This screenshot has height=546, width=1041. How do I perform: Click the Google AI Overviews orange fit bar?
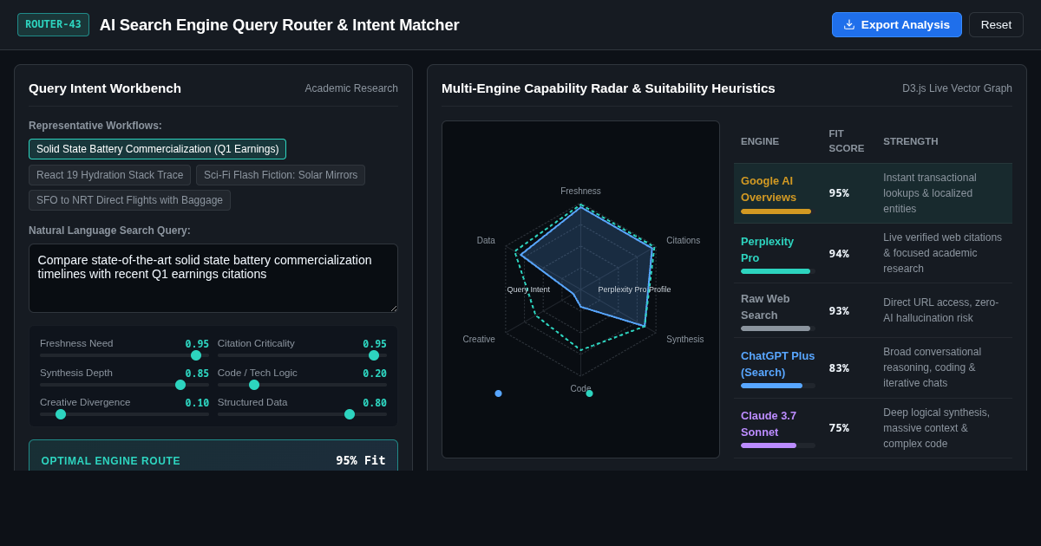[776, 211]
